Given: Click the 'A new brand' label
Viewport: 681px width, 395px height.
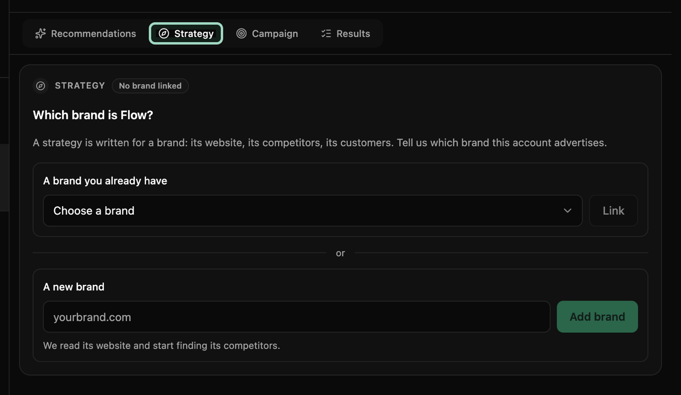Looking at the screenshot, I should tap(74, 287).
